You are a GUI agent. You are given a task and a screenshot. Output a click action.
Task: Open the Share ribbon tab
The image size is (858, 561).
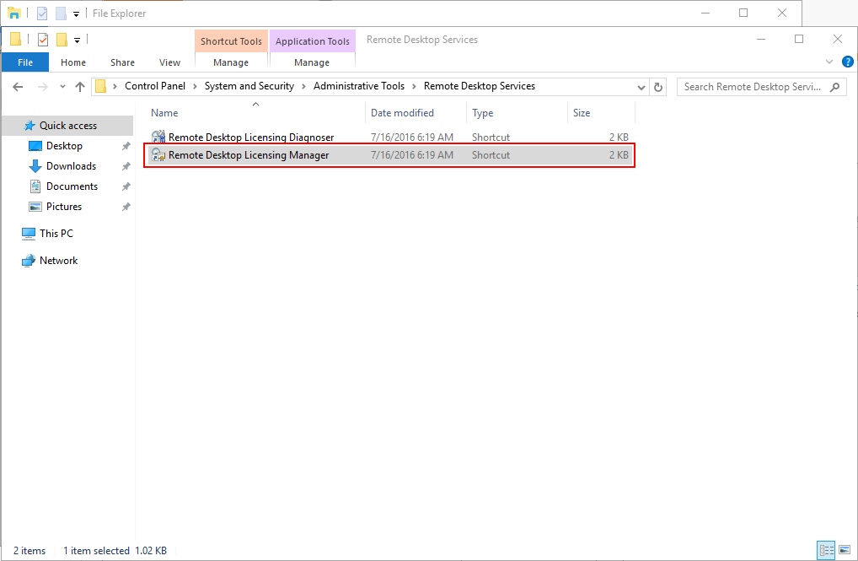pos(122,62)
